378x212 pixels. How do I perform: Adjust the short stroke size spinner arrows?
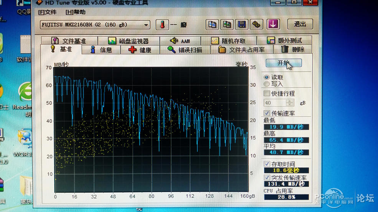point(290,103)
